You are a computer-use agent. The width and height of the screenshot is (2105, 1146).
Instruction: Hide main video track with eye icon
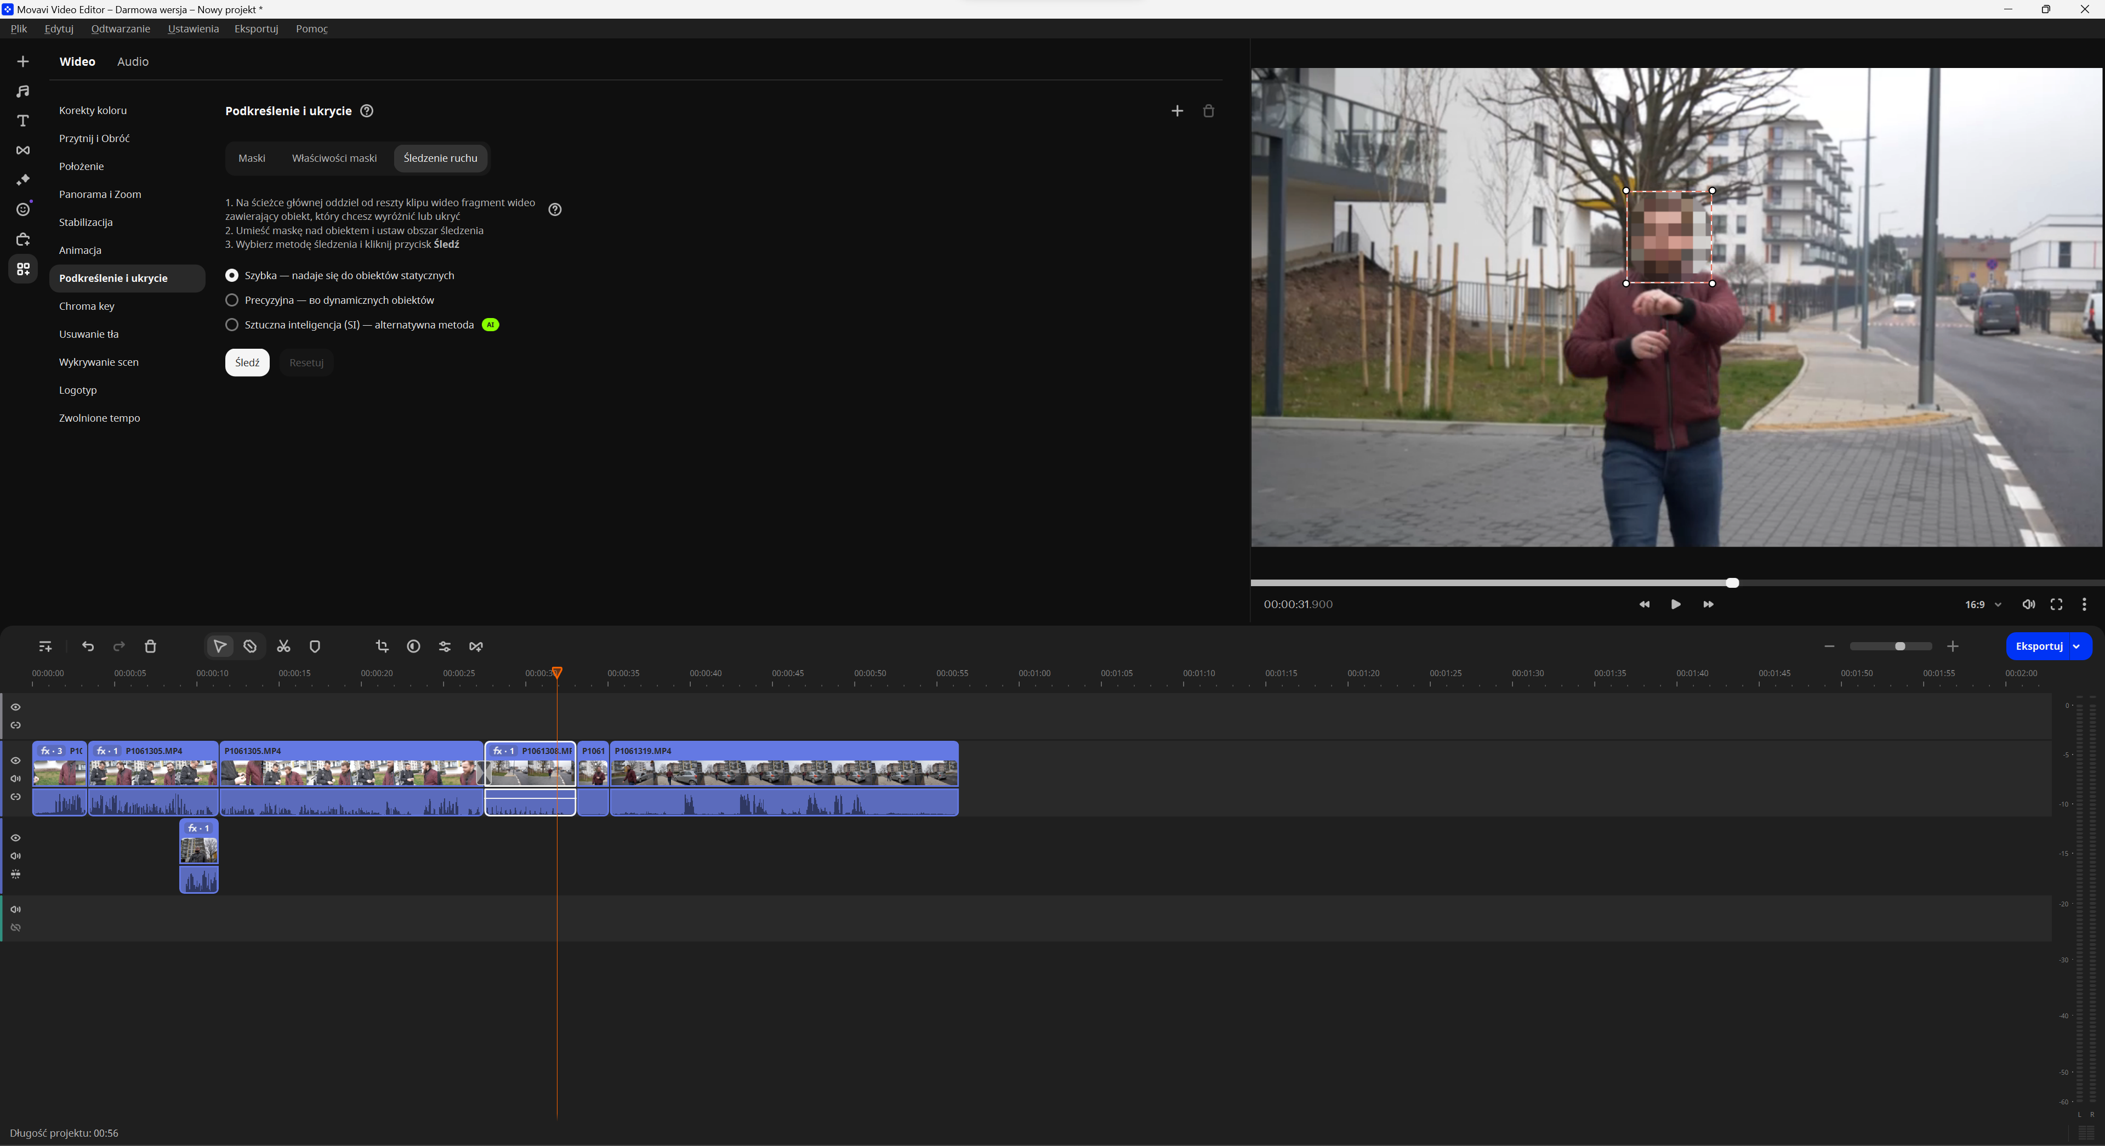pyautogui.click(x=15, y=760)
